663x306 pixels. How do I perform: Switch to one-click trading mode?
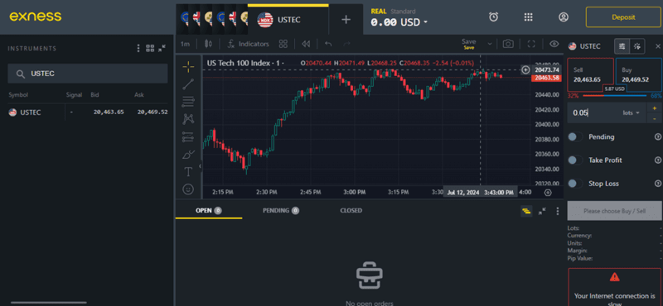point(637,46)
